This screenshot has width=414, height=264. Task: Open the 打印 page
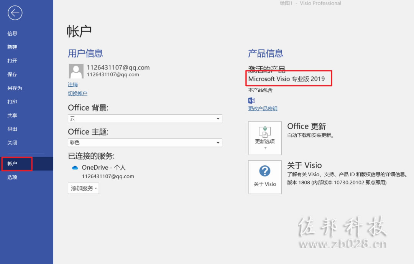pyautogui.click(x=12, y=102)
